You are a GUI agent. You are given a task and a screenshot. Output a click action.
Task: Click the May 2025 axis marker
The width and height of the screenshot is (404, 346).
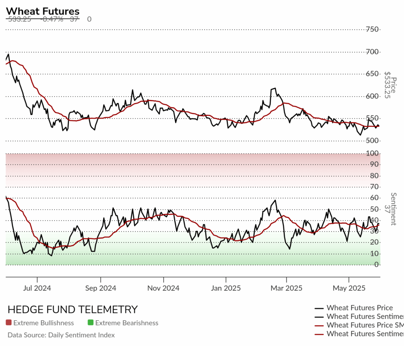point(349,288)
